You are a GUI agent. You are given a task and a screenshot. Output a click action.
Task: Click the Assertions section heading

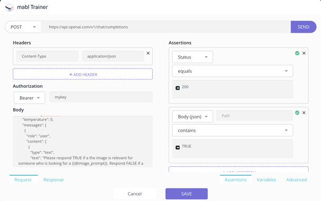click(180, 43)
